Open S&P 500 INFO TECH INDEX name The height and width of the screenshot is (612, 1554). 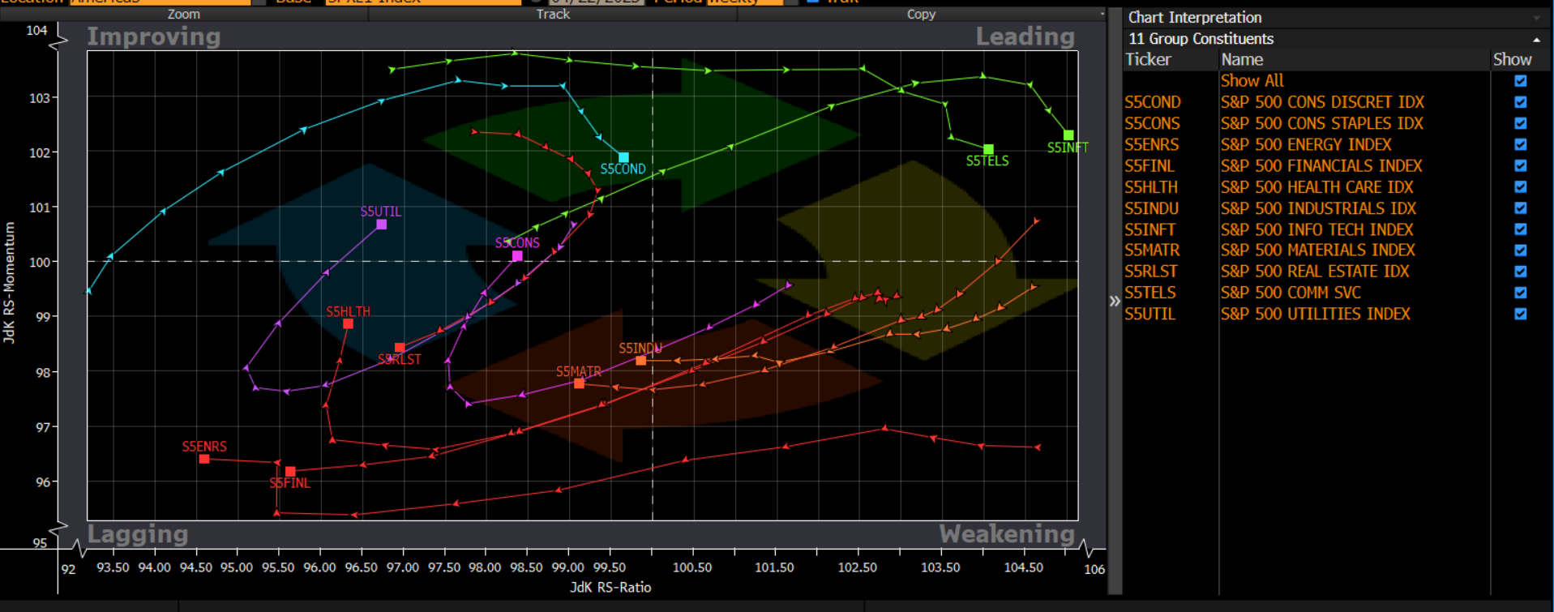pos(1317,229)
